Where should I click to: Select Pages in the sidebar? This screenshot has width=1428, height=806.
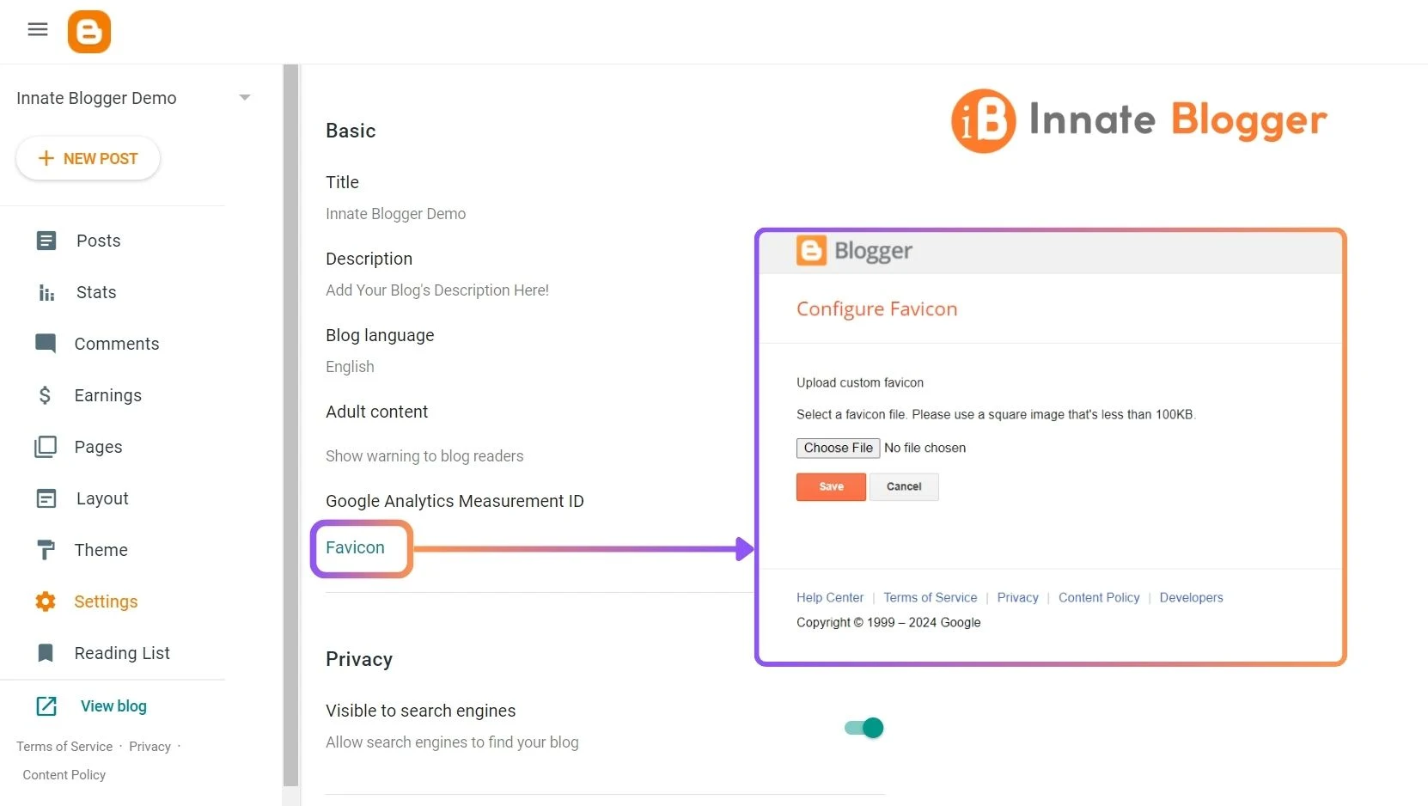(98, 447)
